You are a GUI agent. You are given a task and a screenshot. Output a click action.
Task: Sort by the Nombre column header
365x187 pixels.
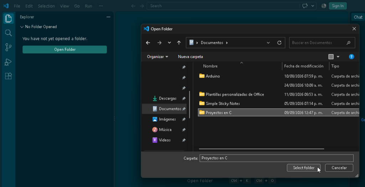[x=210, y=66]
